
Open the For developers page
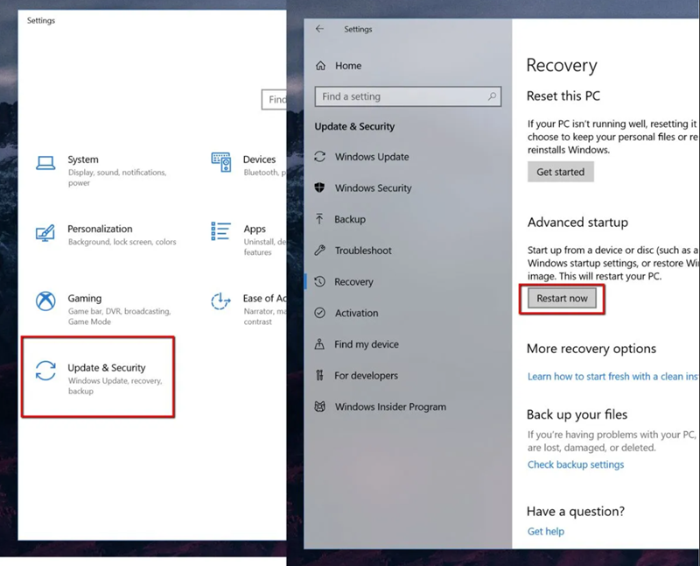(366, 376)
